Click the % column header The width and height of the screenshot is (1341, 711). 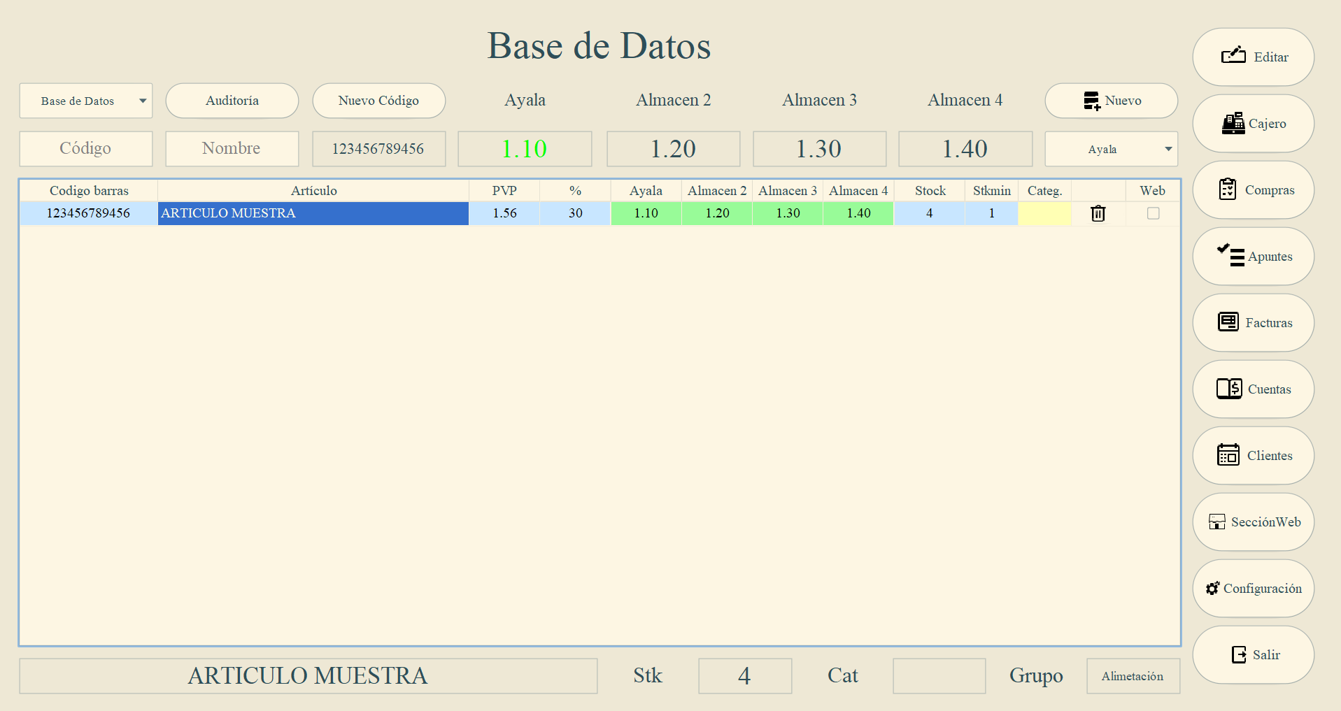[x=575, y=191]
